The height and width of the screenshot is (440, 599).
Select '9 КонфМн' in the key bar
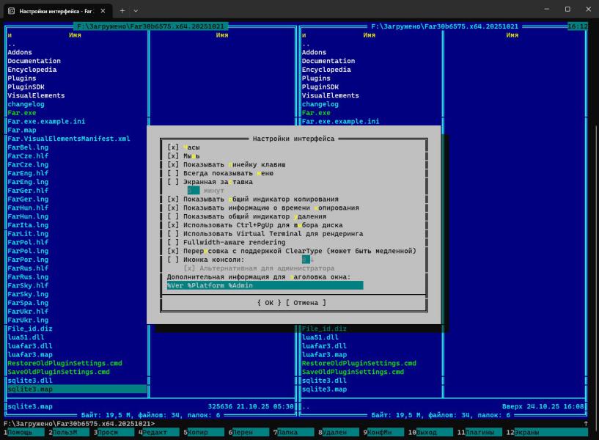point(383,433)
